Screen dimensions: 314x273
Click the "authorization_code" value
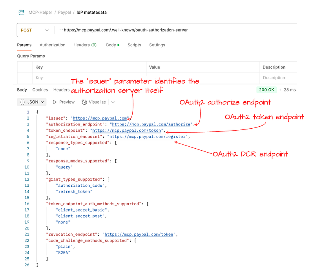80,186
